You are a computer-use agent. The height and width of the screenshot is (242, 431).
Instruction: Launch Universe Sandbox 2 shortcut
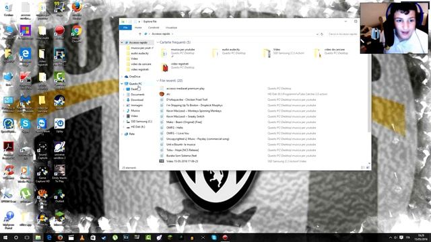click(59, 151)
